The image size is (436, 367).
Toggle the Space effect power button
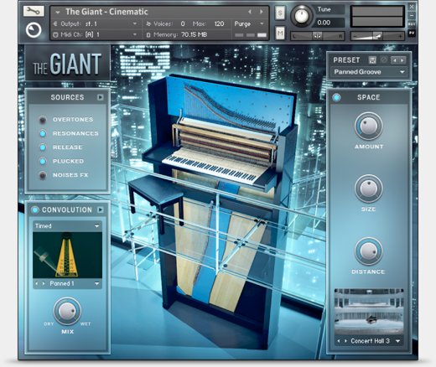(336, 97)
